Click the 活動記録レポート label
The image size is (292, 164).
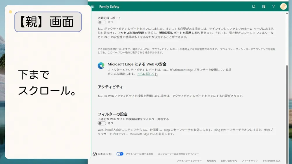(109, 18)
